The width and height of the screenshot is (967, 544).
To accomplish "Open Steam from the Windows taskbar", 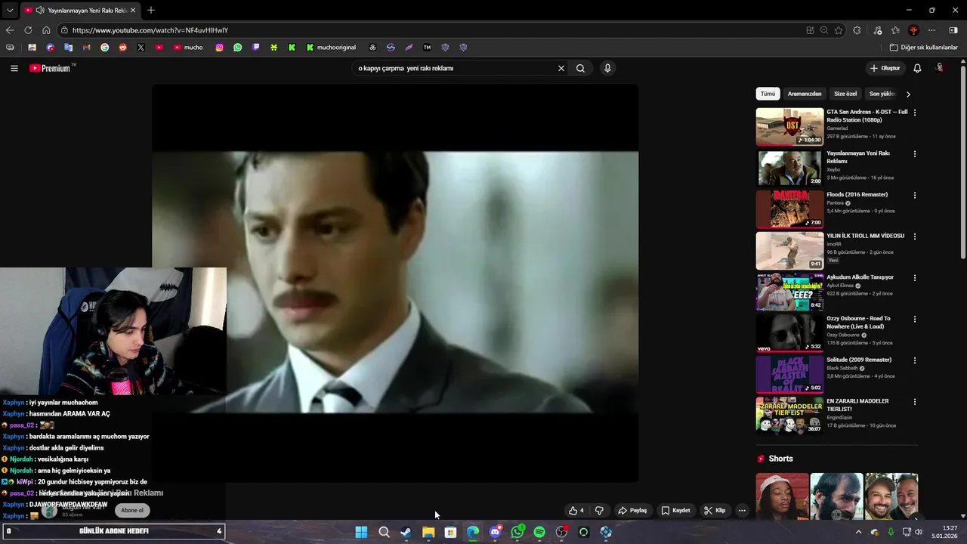I will pyautogui.click(x=406, y=532).
